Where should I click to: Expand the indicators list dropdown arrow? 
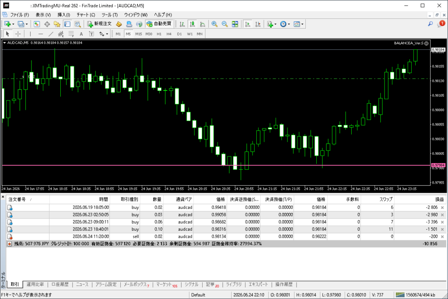pos(276,24)
